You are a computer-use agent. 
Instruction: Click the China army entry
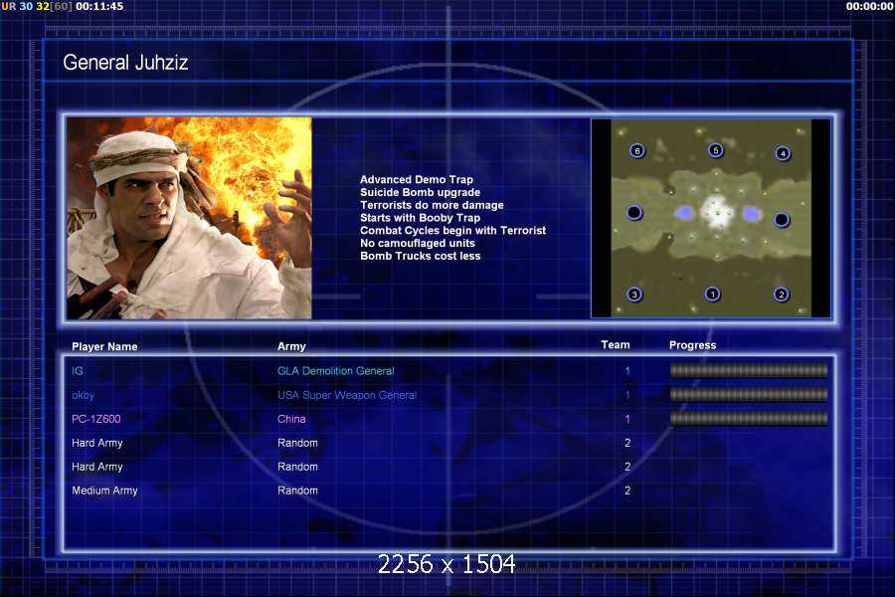(x=291, y=419)
